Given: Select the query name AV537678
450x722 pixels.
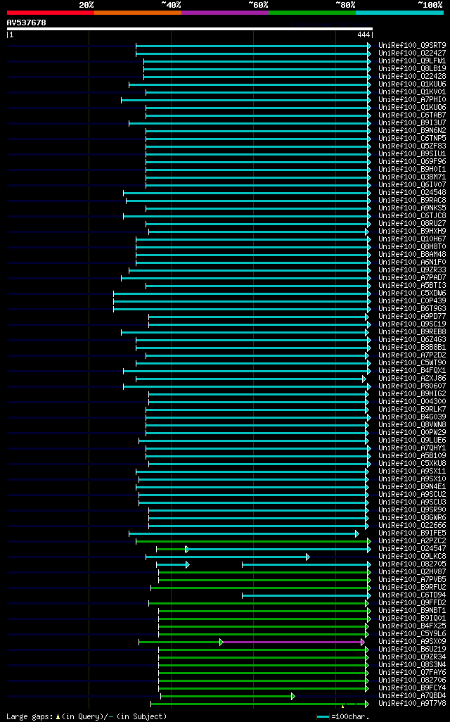Looking at the screenshot, I should point(26,23).
